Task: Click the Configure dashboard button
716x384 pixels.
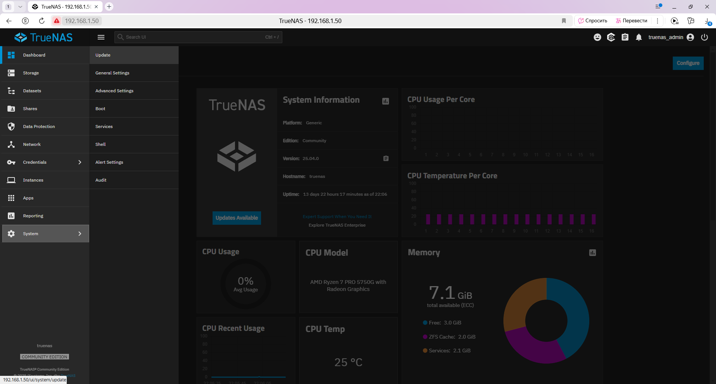Action: coord(688,63)
